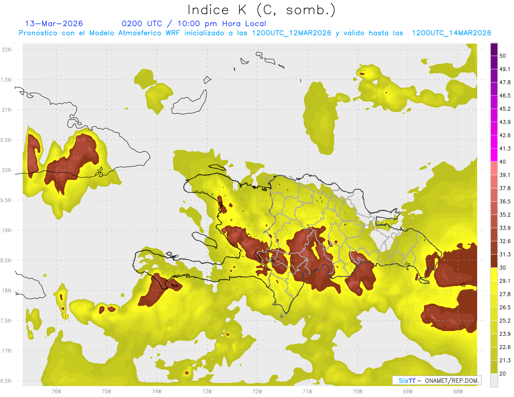The height and width of the screenshot is (397, 514).
Task: Click the "74W" longitude label
Action: pyautogui.click(x=157, y=391)
